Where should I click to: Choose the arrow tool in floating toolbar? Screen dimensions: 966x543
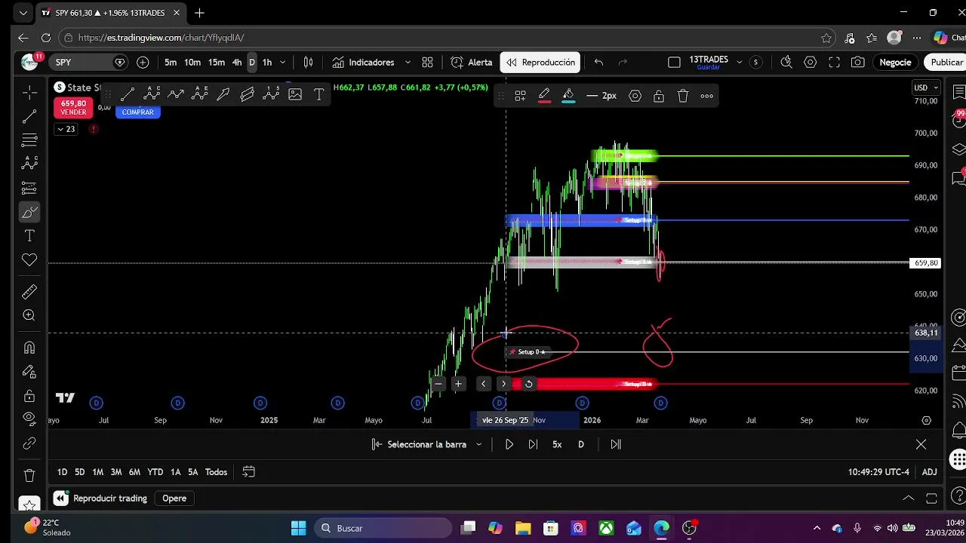tap(223, 94)
